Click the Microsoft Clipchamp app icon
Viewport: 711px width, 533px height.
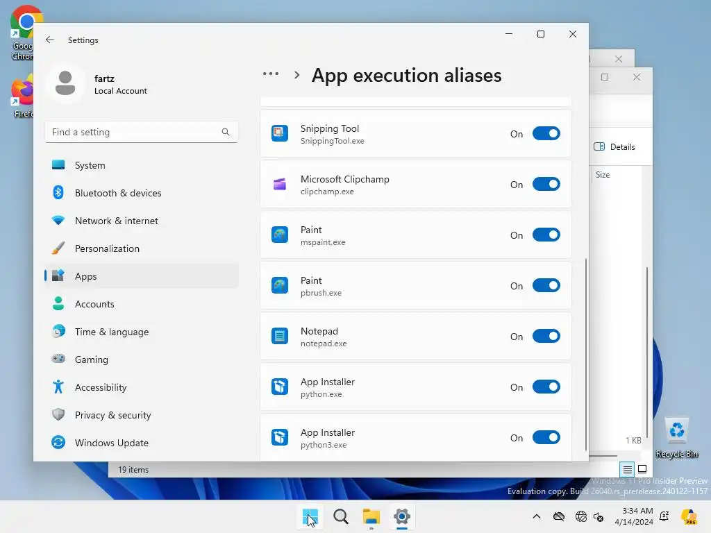pos(280,185)
